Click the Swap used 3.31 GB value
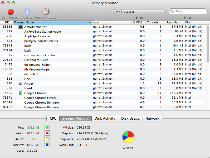The image size is (210, 158). pos(82,145)
